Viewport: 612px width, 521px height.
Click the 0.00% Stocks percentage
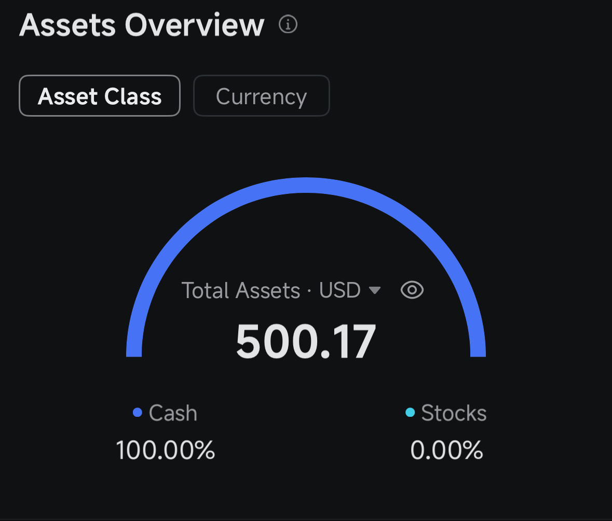(446, 450)
